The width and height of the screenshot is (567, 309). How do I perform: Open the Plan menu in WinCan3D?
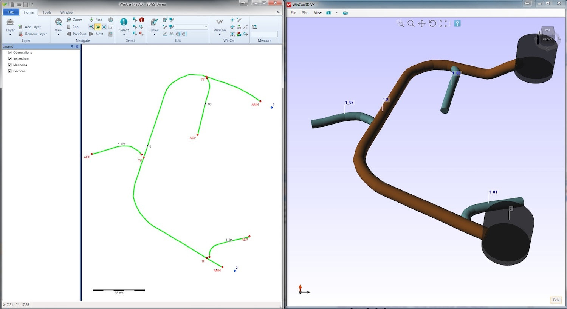305,13
